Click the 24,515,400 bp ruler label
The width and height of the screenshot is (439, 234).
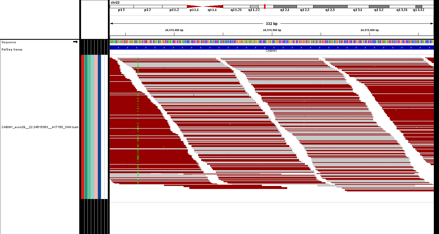tap(174, 30)
